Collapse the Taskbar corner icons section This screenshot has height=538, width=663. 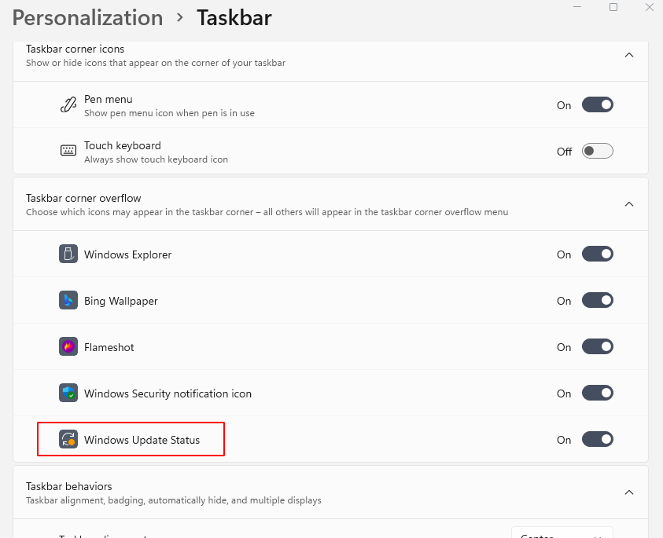tap(629, 55)
